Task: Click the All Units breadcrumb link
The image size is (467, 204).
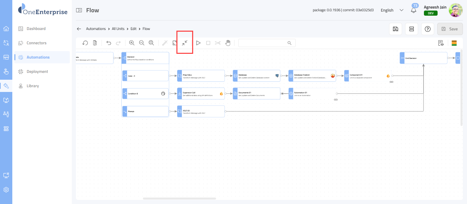Action: coord(118,29)
